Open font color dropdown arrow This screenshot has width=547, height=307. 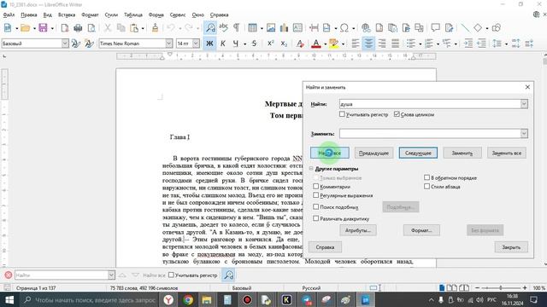325,43
